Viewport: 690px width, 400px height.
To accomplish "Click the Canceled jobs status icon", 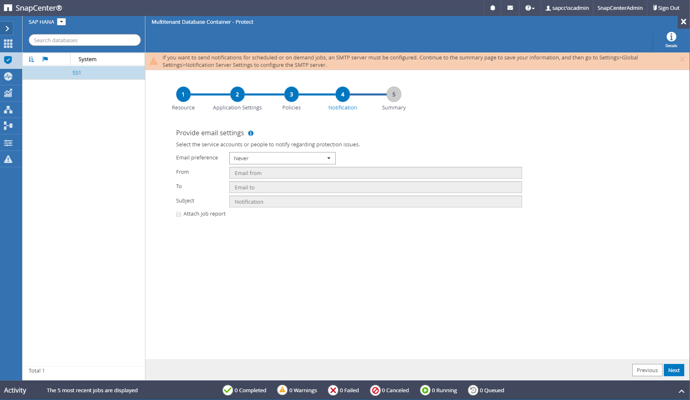I will (x=375, y=390).
